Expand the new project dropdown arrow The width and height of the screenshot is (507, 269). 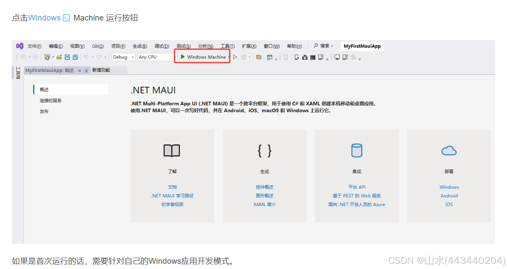(x=53, y=57)
